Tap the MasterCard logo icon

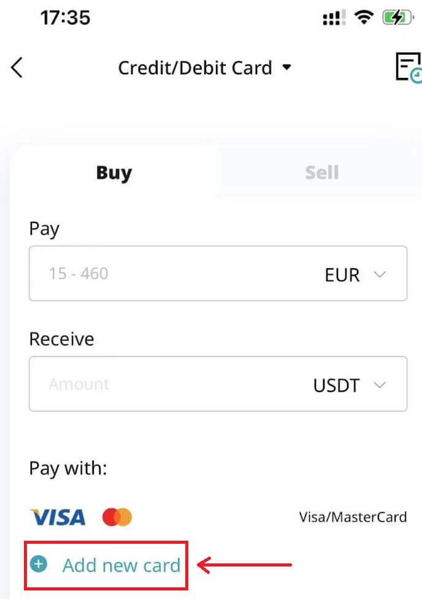point(117,517)
